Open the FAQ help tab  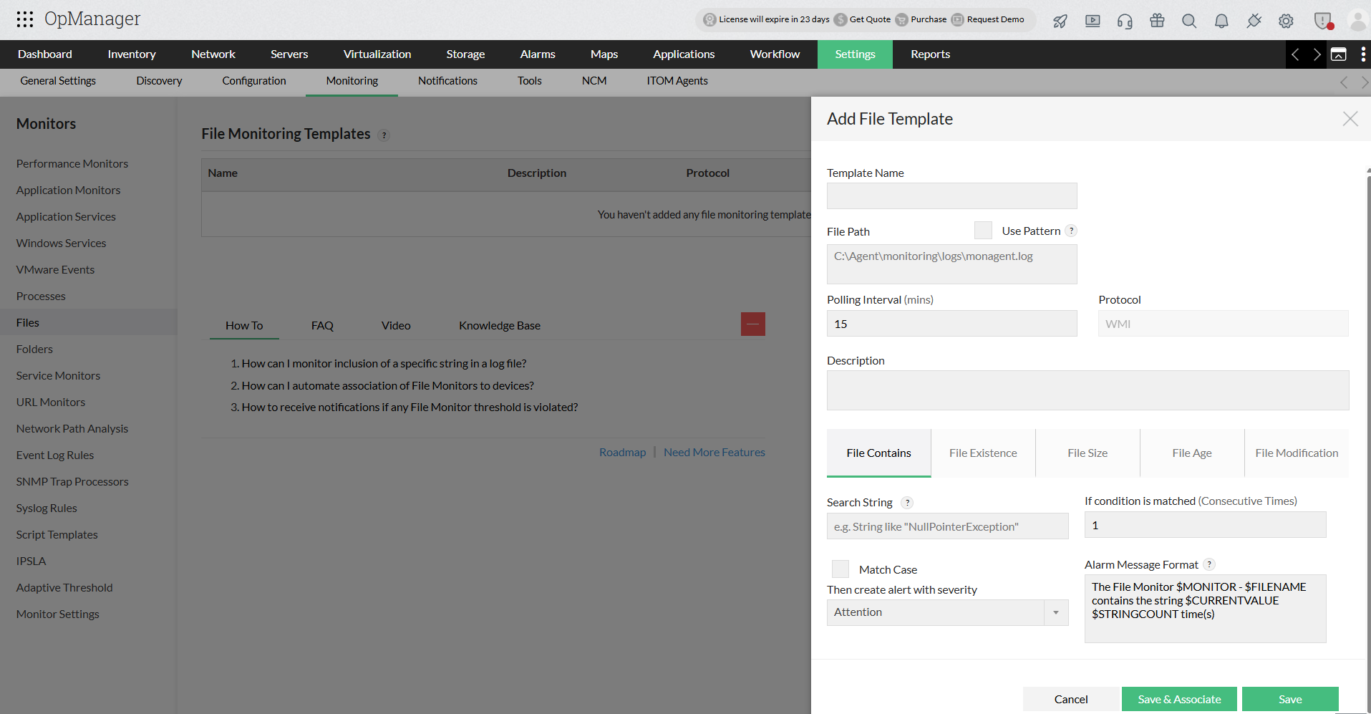tap(322, 325)
